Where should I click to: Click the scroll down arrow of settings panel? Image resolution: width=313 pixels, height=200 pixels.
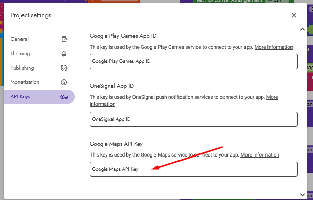click(302, 195)
